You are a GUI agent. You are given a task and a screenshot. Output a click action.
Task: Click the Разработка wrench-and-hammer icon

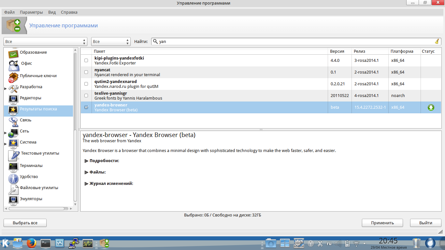[13, 88]
